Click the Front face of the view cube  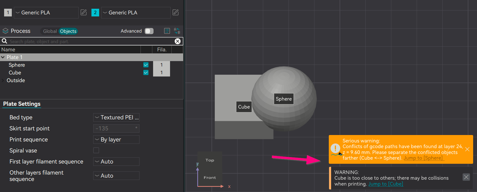point(210,177)
